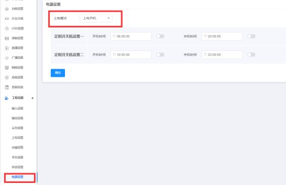
Task: Edit the 10:00:00 开机时间 field
Action: [x=131, y=55]
